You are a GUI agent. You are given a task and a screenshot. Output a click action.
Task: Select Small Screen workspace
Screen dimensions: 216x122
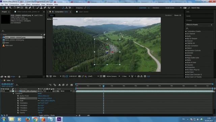170,8
